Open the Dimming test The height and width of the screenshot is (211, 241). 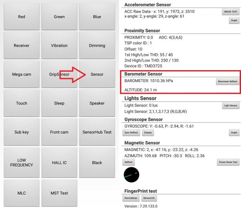click(97, 45)
